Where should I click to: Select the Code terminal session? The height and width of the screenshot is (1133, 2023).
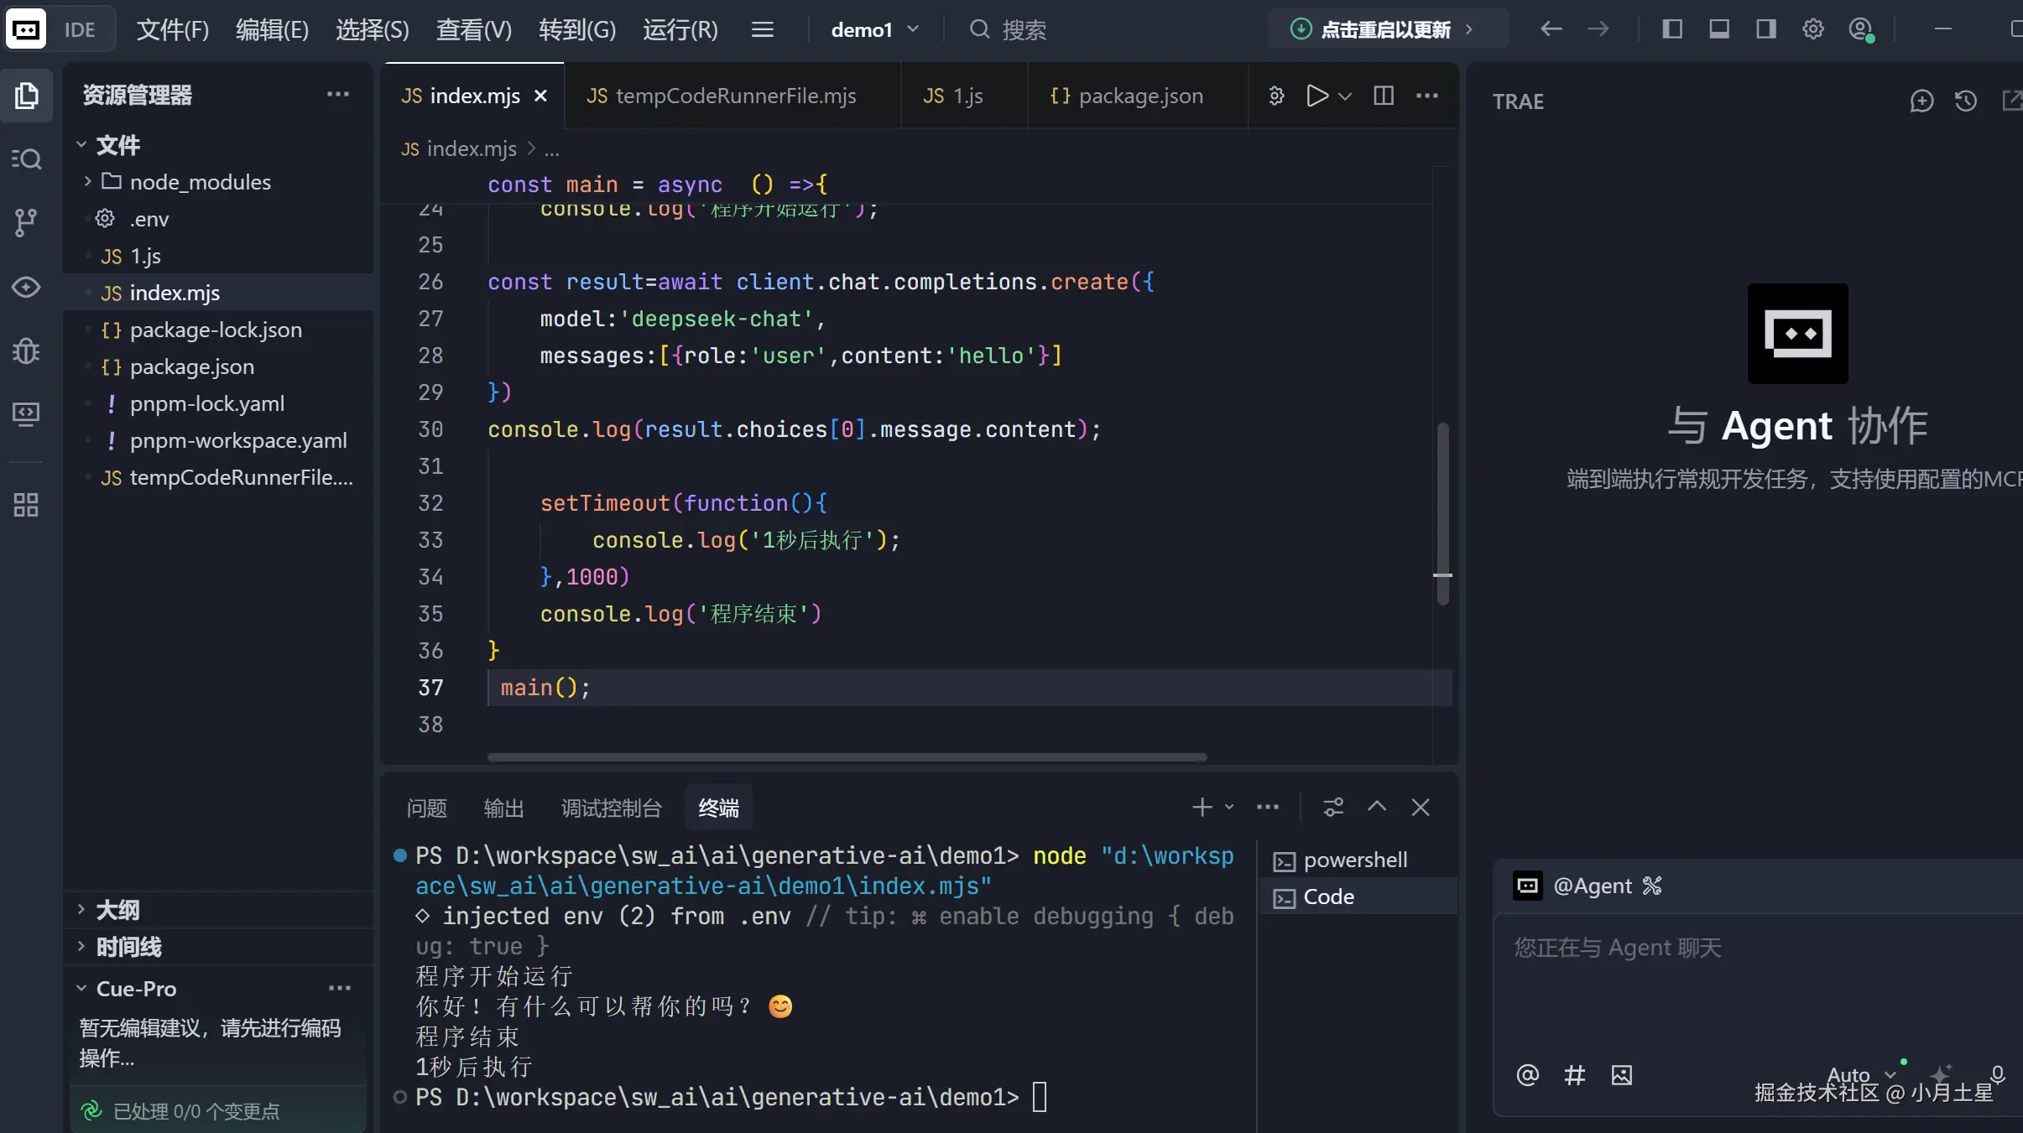pos(1358,897)
